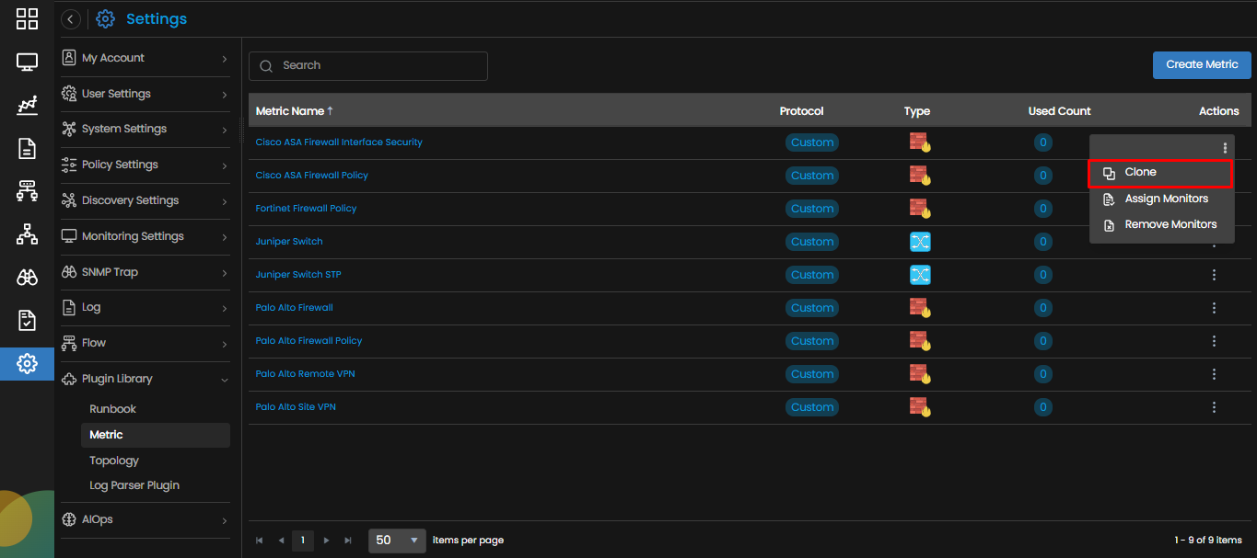1257x558 pixels.
Task: Expand AIOps settings section
Action: pyautogui.click(x=145, y=519)
